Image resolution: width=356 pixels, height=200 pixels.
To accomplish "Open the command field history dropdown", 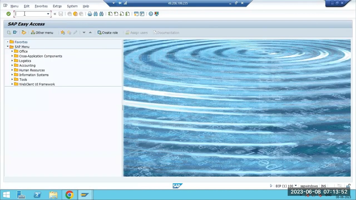I will [x=48, y=14].
